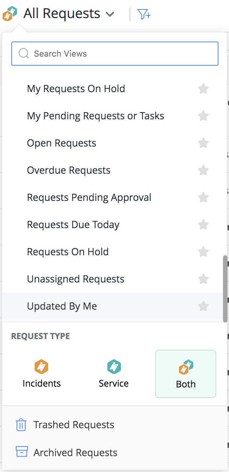
Task: Toggle favorite star for Overdue Requests
Action: tap(203, 170)
